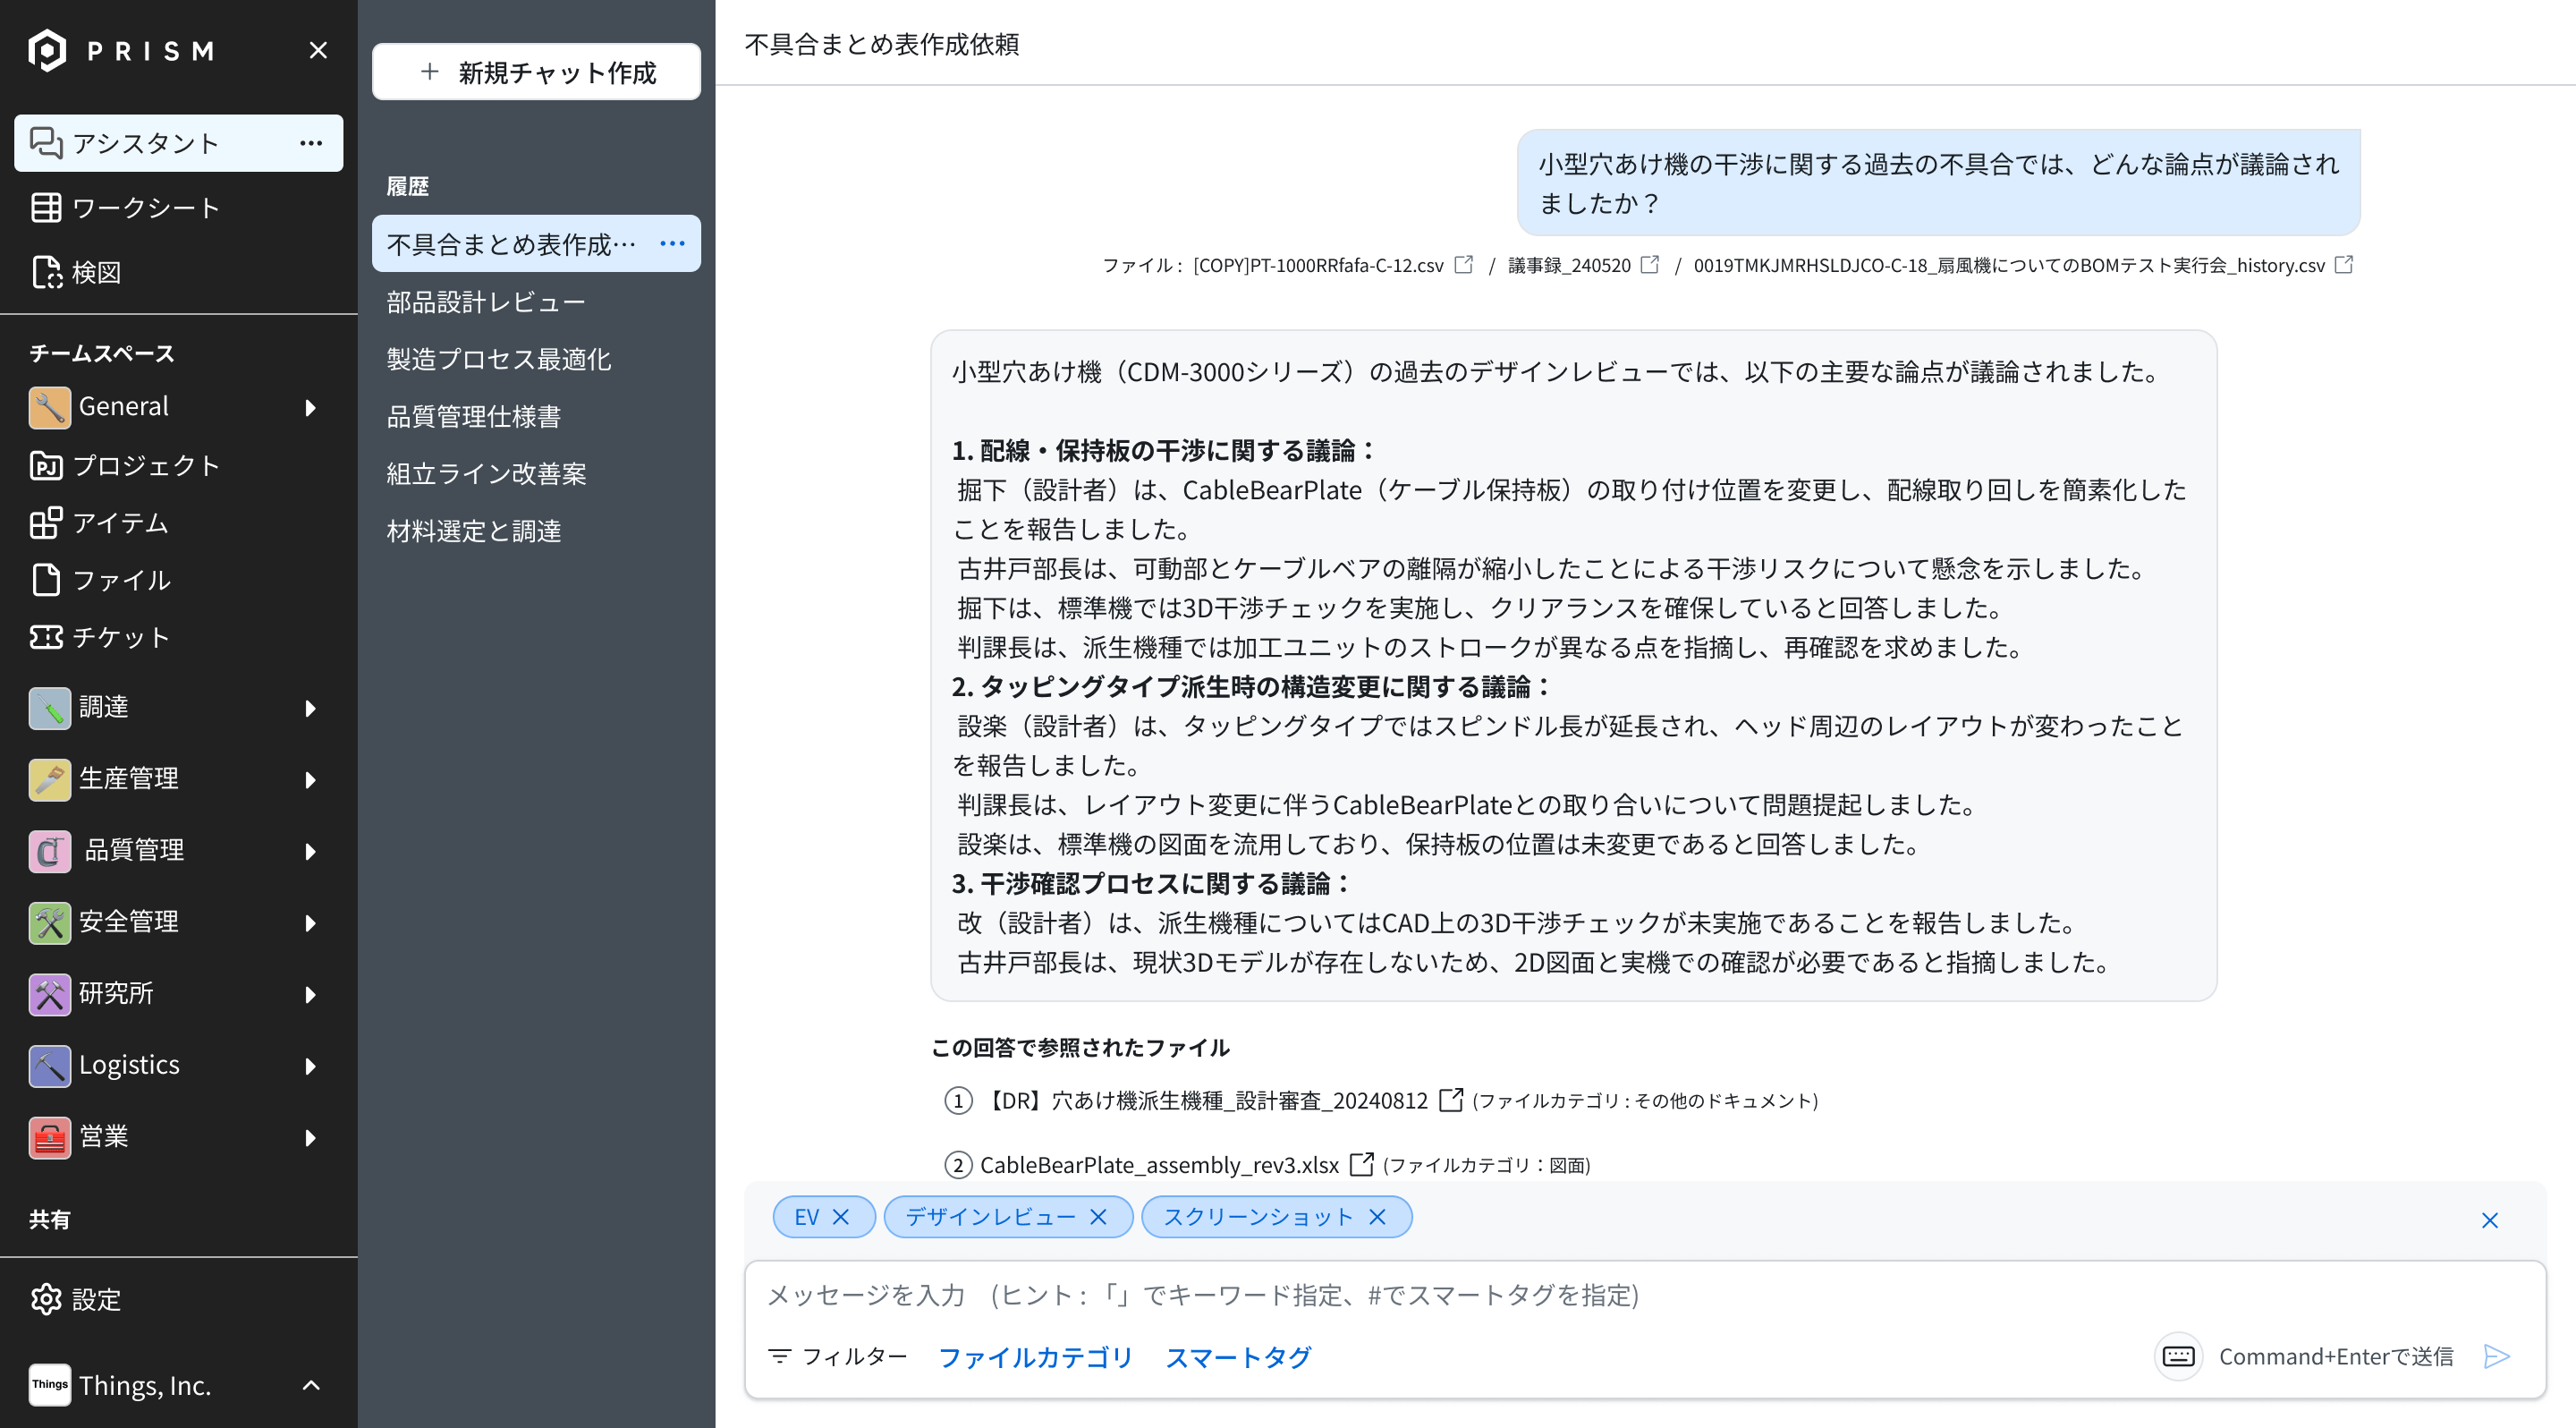Click the 安全管理 team icon

49,922
